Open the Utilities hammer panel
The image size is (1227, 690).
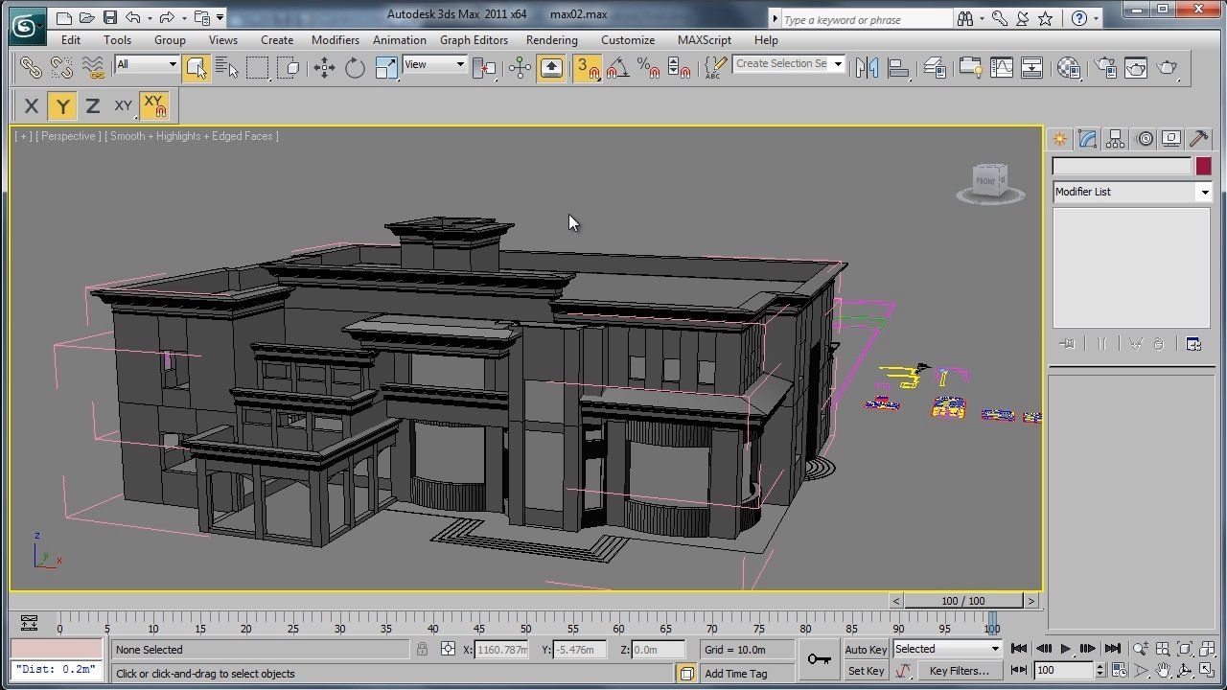point(1198,139)
